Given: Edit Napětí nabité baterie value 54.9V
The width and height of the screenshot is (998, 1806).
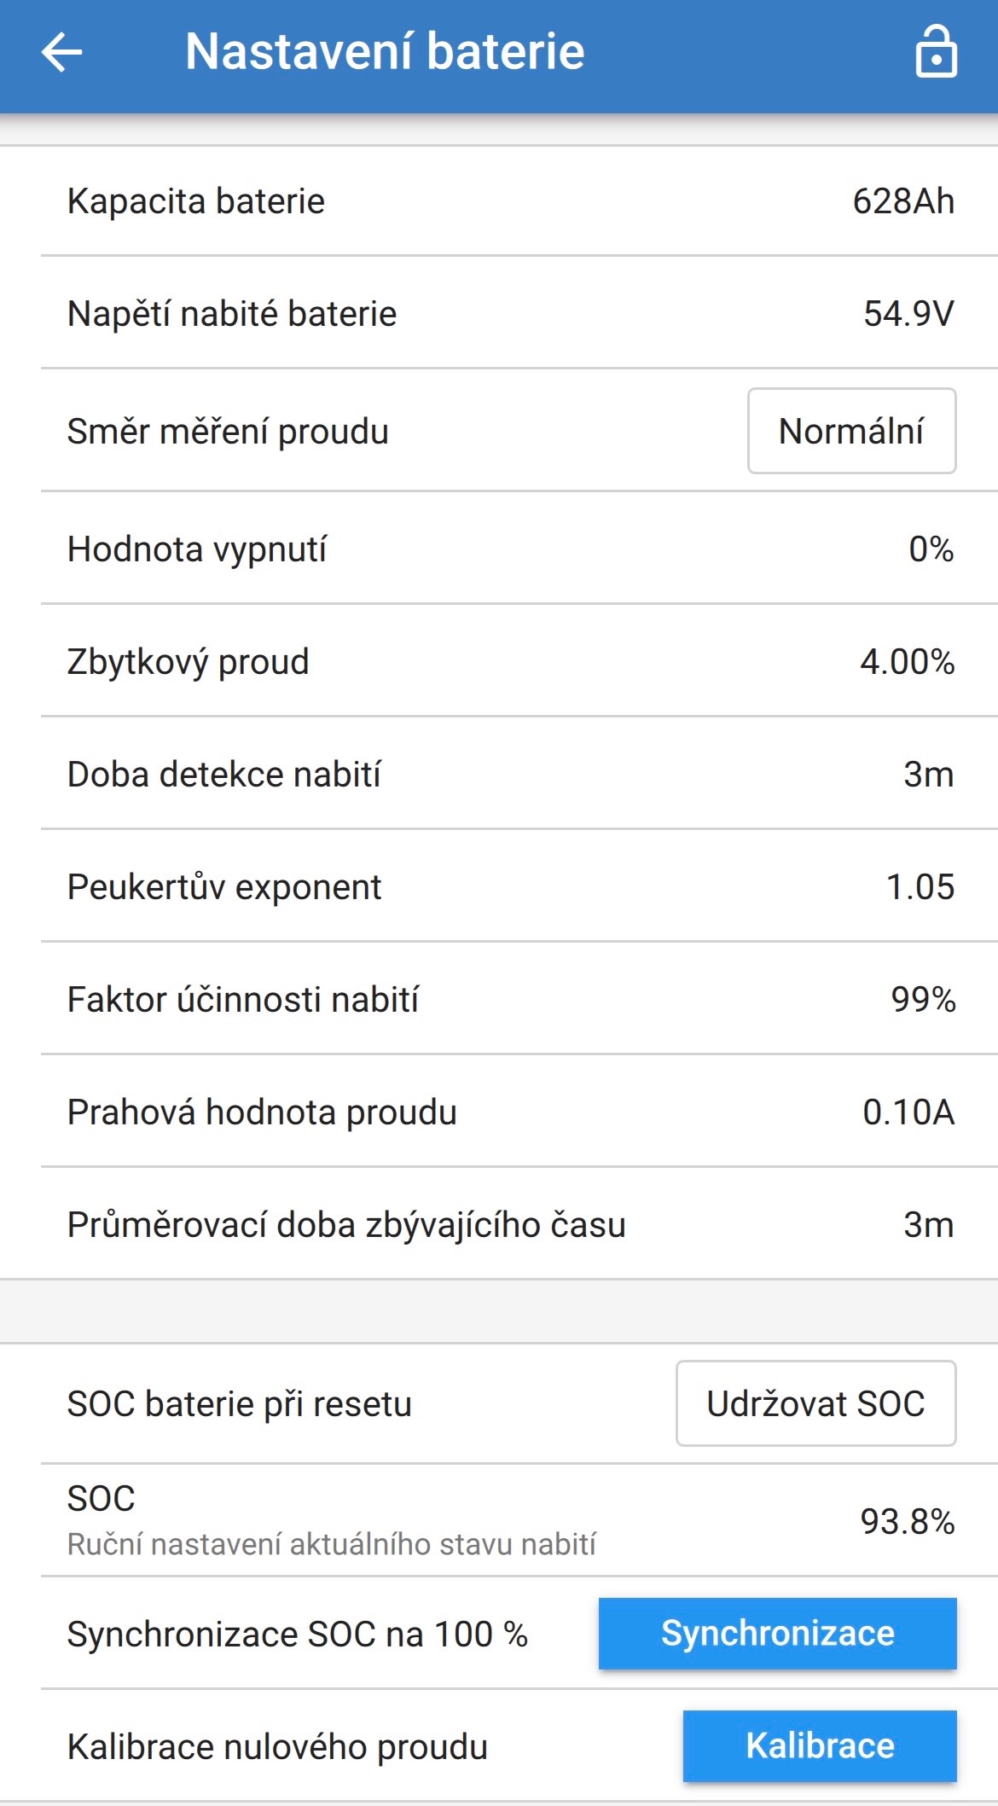Looking at the screenshot, I should point(908,315).
